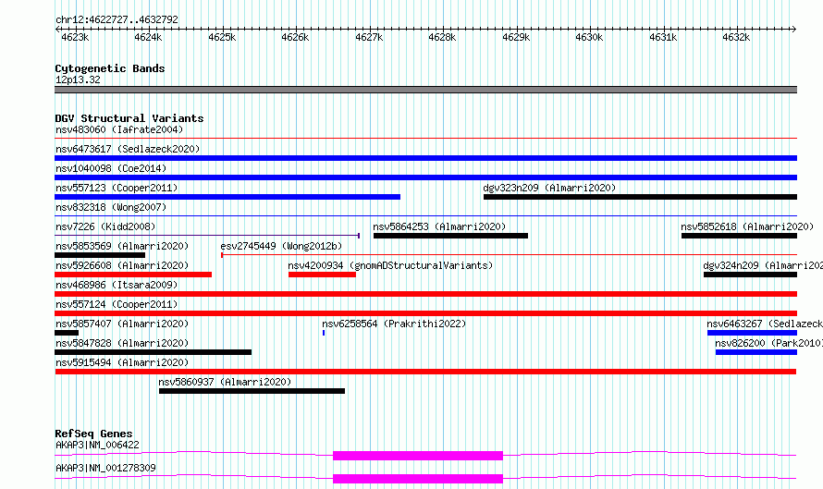Image resolution: width=823 pixels, height=489 pixels.
Task: Select the AKAP3 NM_006422 magenta exon block
Action: pos(418,456)
